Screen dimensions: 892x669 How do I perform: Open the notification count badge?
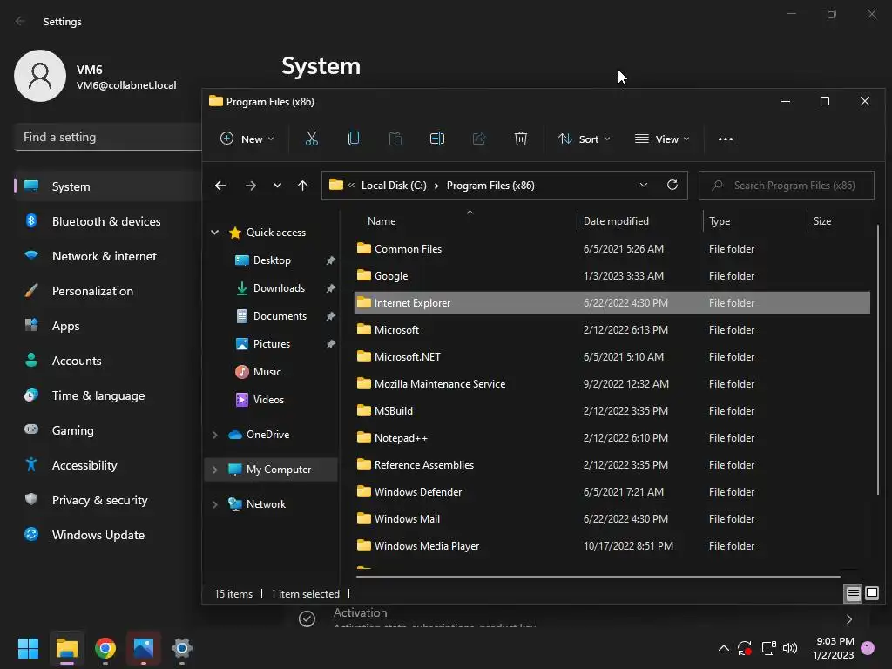point(868,648)
